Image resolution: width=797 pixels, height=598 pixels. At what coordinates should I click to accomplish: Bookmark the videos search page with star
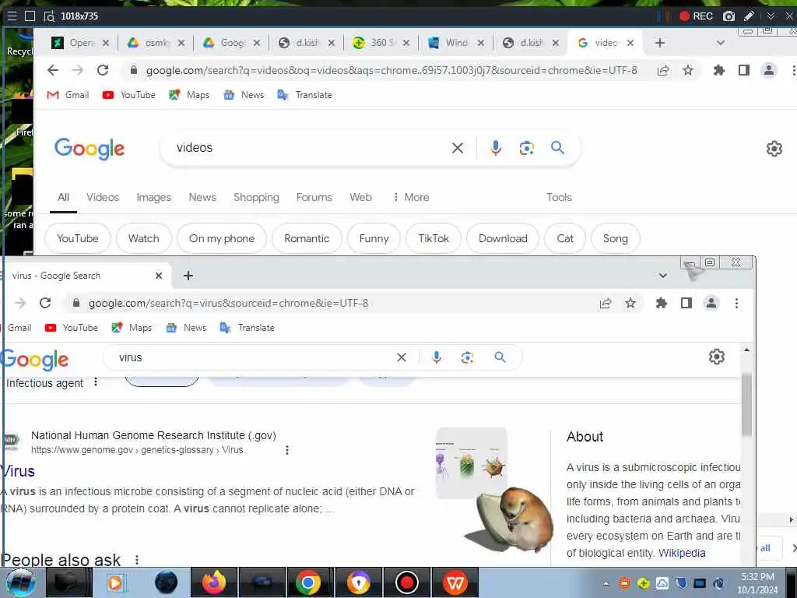tap(688, 70)
